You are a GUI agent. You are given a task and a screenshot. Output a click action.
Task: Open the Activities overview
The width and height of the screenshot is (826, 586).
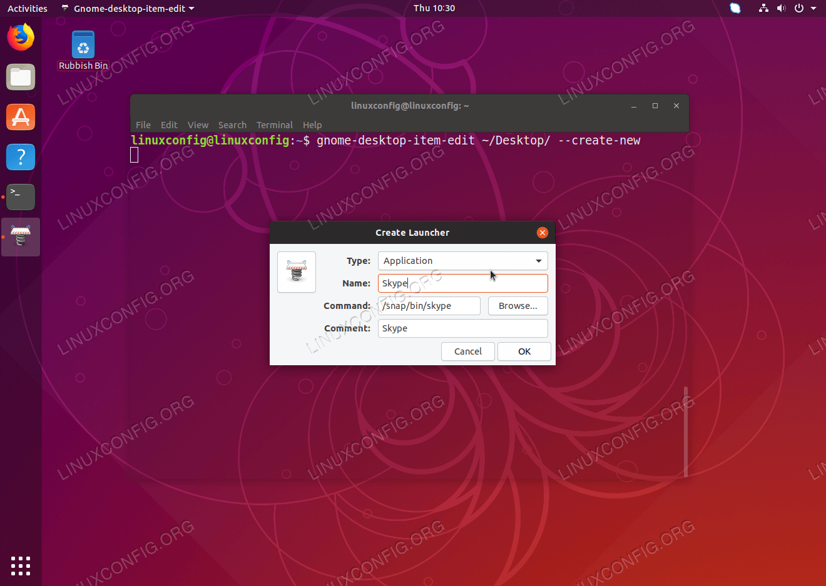point(28,9)
